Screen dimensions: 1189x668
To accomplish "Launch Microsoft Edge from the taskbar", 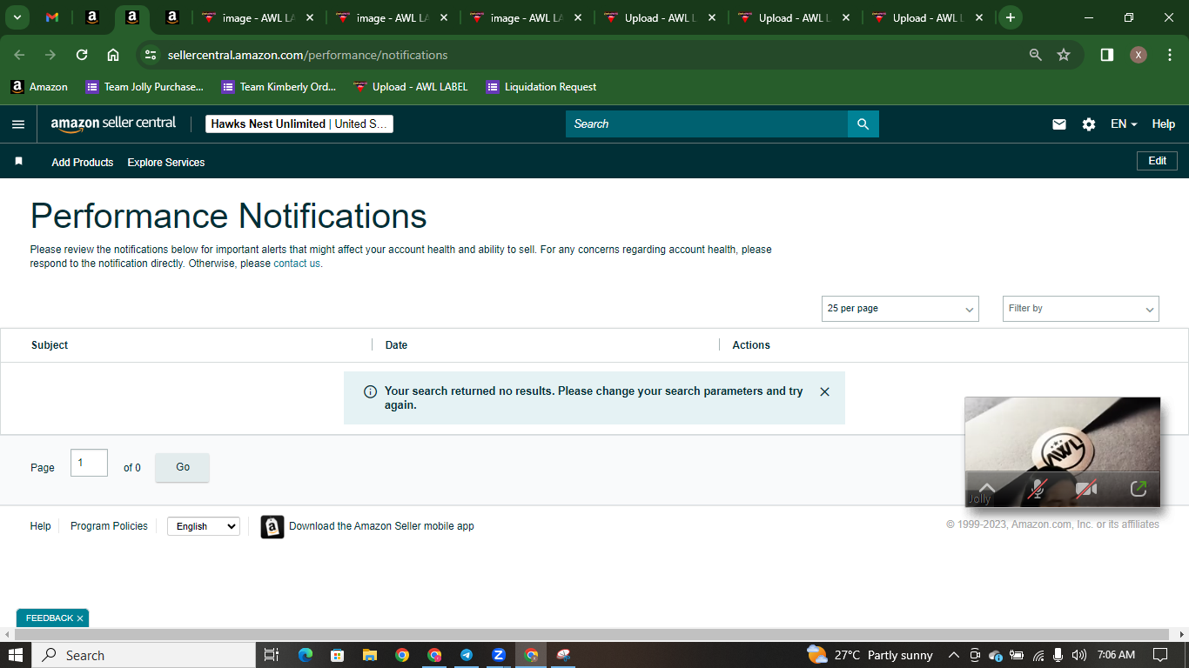I will pyautogui.click(x=306, y=655).
